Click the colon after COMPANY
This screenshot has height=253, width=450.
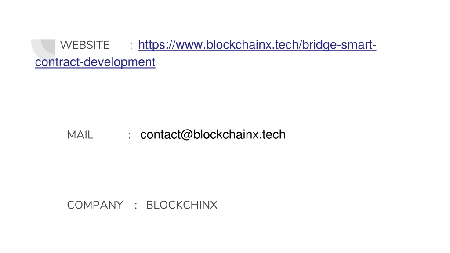click(136, 206)
